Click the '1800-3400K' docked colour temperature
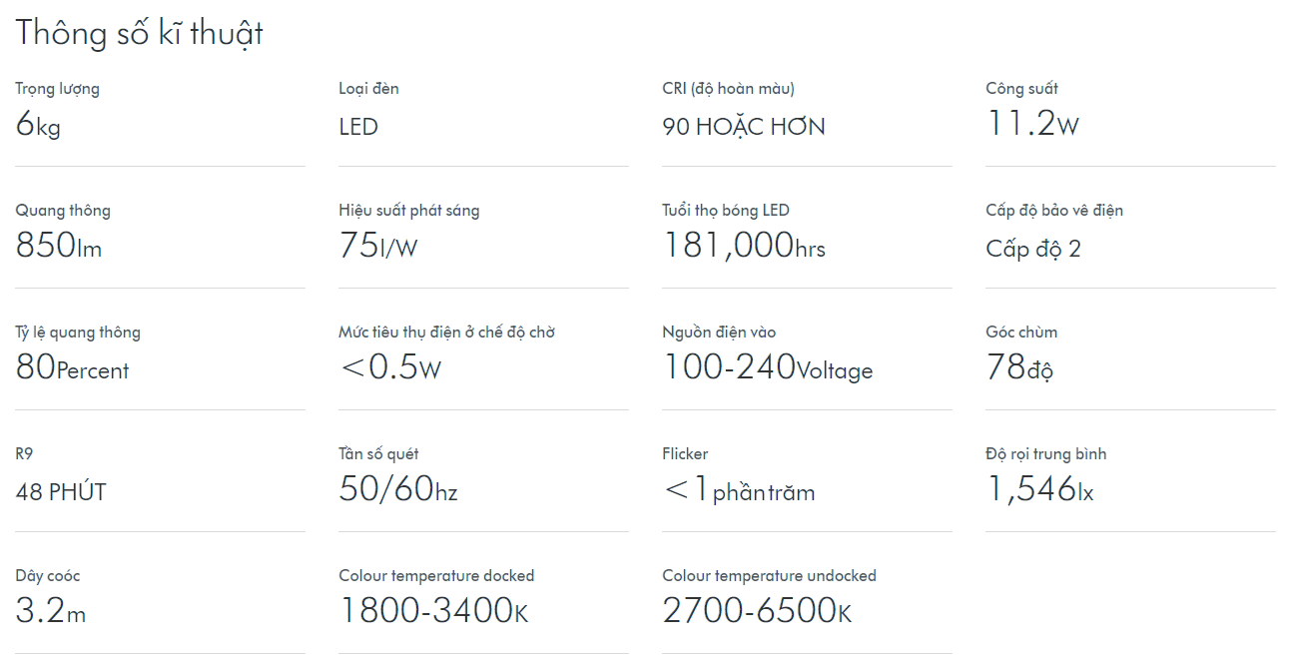1291x667 pixels. [433, 612]
